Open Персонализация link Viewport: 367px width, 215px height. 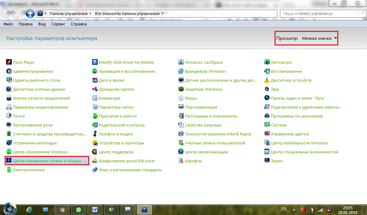point(201,107)
